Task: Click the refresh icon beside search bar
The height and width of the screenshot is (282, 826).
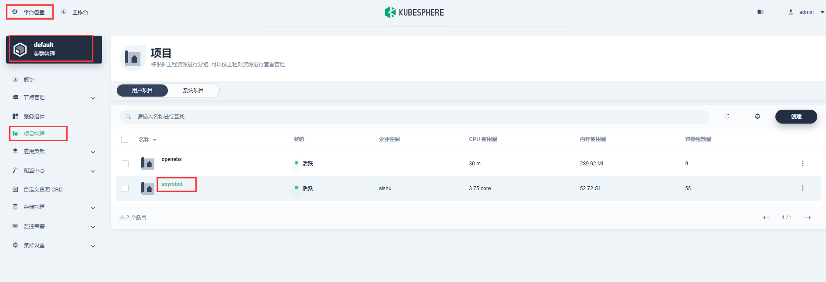Action: point(727,116)
